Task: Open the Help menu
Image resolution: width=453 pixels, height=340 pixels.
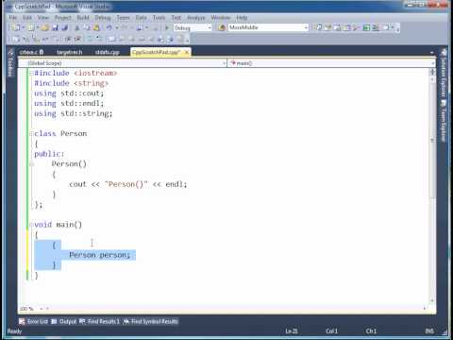Action: click(x=242, y=18)
